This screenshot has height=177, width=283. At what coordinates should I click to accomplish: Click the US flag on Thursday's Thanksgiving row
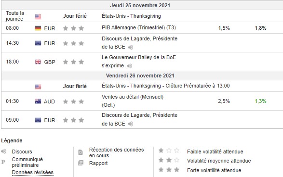pyautogui.click(x=38, y=17)
